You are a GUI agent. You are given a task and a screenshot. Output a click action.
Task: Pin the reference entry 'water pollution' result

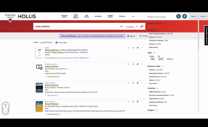[x=138, y=64]
